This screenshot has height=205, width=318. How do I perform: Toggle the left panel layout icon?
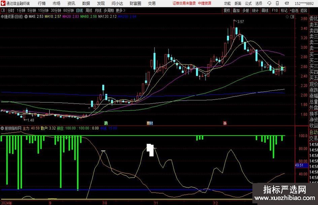coord(3,10)
